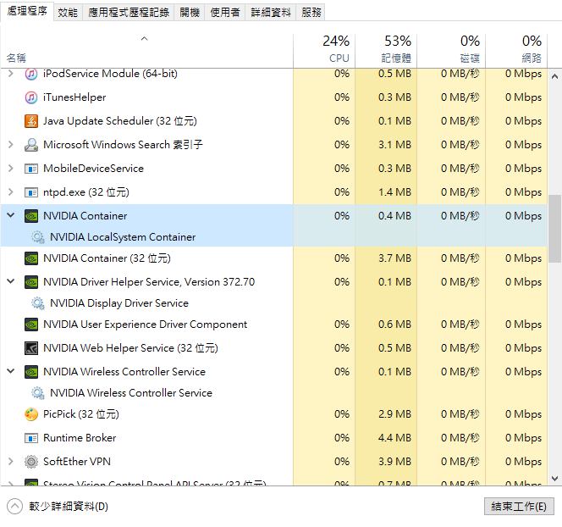Click the Java Update Scheduler icon
Screen dimensions: 562x527
[x=31, y=121]
